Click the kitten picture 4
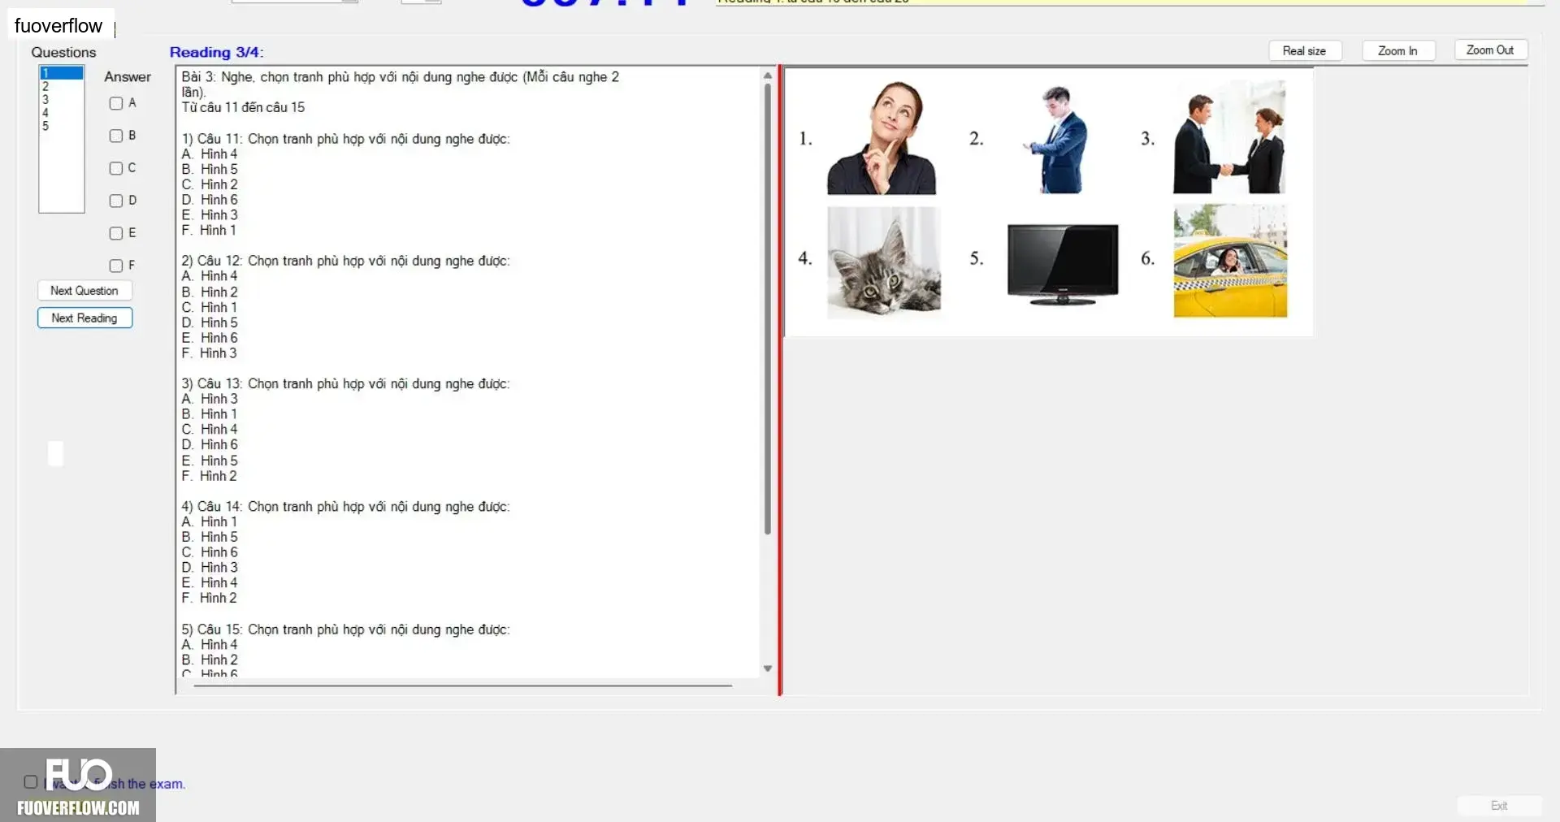The height and width of the screenshot is (822, 1560). [x=884, y=262]
